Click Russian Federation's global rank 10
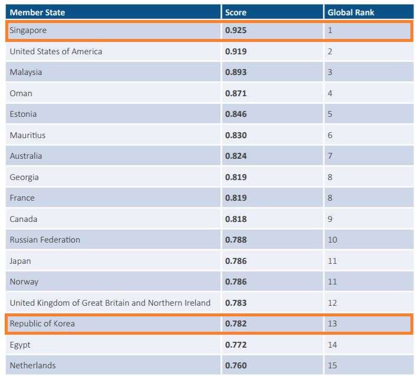This screenshot has width=418, height=376. tap(333, 240)
